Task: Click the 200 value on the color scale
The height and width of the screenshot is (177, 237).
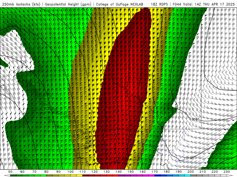Action: 191,172
